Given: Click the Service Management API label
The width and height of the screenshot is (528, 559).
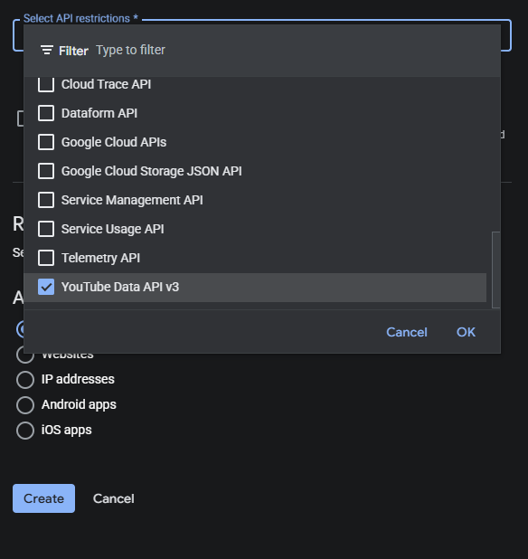Looking at the screenshot, I should [x=132, y=200].
